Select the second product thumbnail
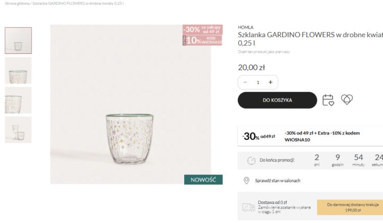Viewport: 383px width, 223px height. tap(18, 70)
